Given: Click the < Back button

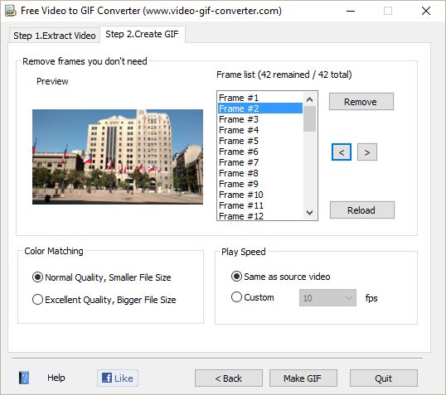Looking at the screenshot, I should coord(229,378).
